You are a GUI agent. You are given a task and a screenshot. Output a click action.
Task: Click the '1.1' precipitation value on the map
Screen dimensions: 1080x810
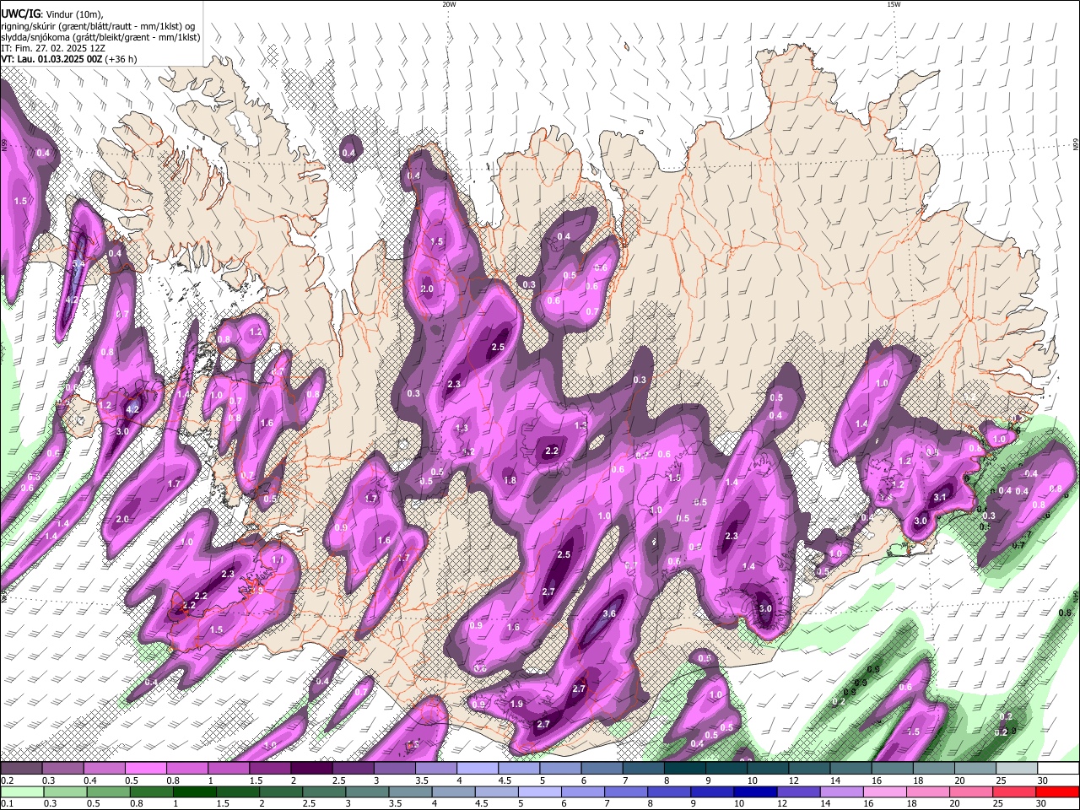[x=278, y=560]
